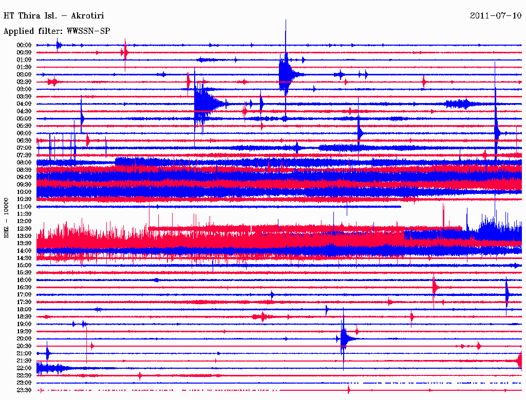
Task: Select the 06:30 time label
Action: 24,141
